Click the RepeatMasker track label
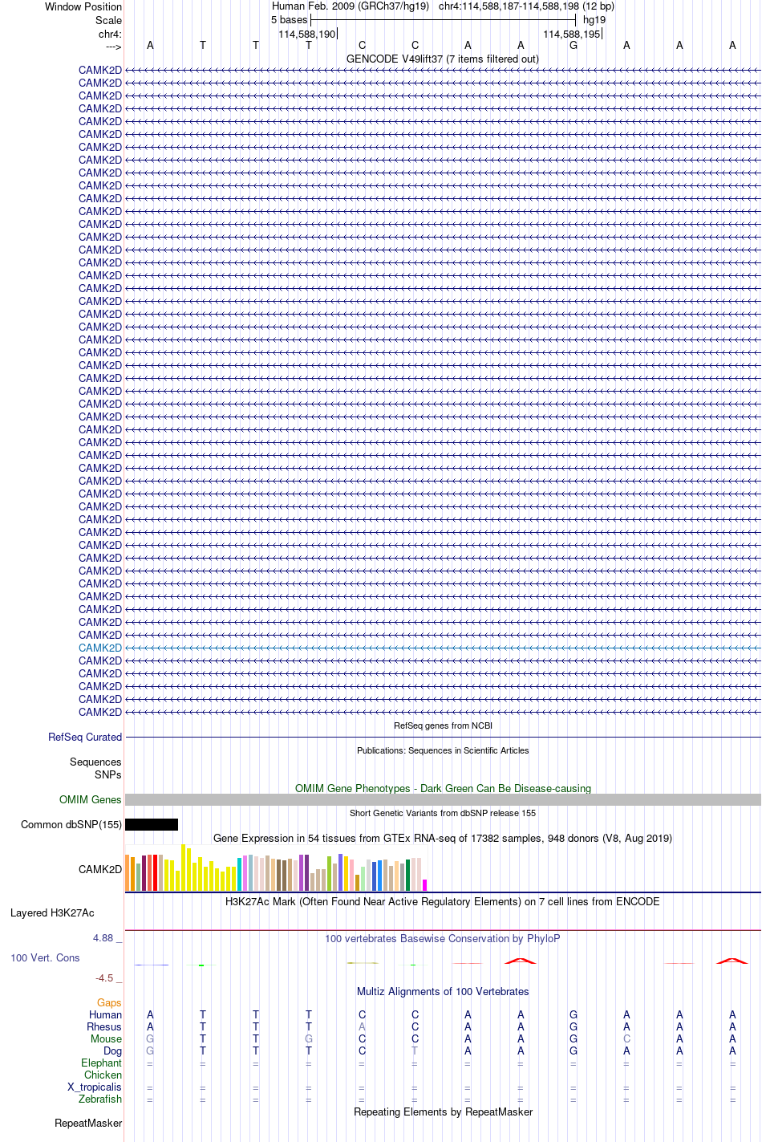 click(x=88, y=1124)
